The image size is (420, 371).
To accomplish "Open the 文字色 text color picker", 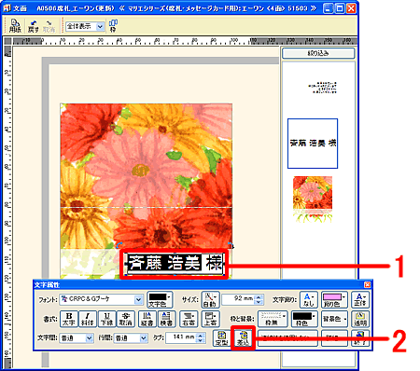I will (160, 299).
